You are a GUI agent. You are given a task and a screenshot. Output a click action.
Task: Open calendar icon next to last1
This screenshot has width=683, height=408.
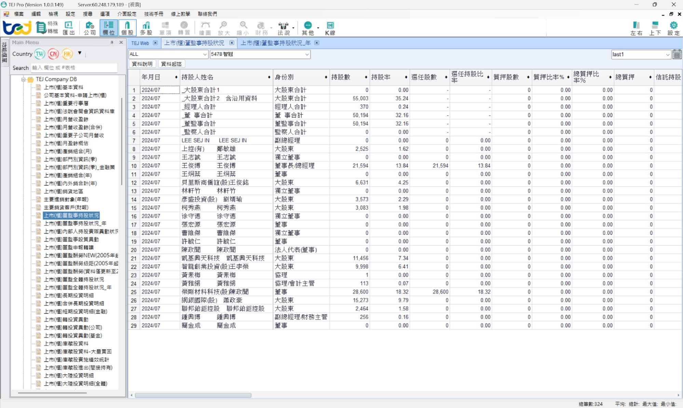click(677, 54)
